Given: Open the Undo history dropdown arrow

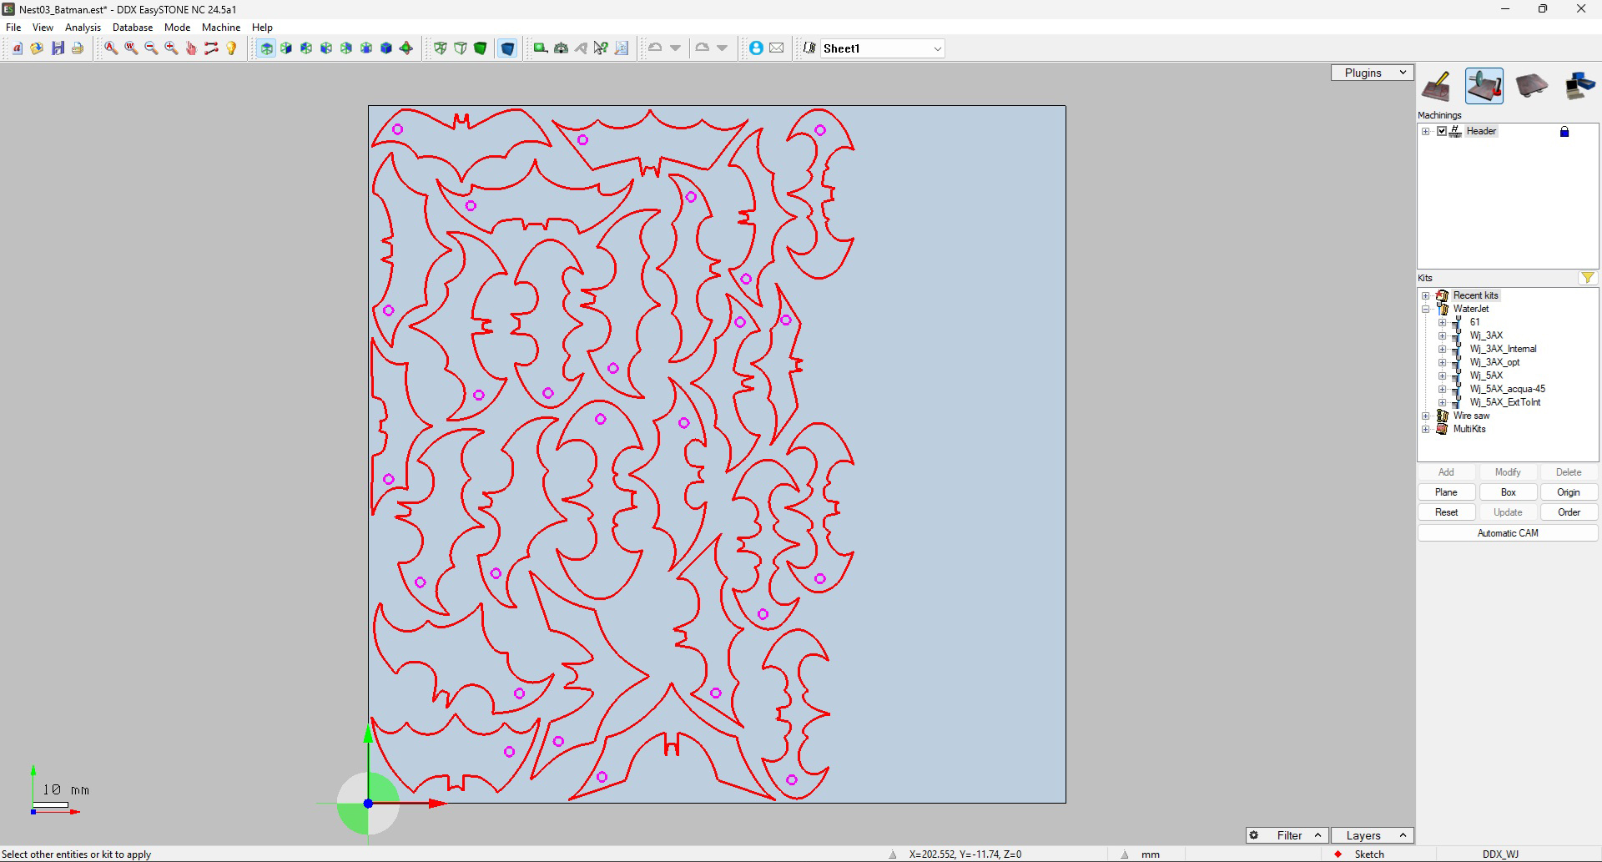Looking at the screenshot, I should (676, 48).
